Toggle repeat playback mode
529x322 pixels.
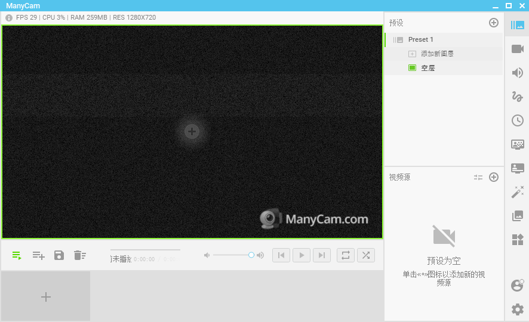click(345, 255)
